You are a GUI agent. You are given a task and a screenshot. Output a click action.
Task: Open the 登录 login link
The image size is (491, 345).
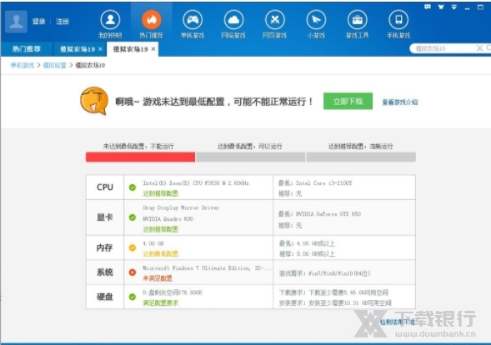(39, 22)
